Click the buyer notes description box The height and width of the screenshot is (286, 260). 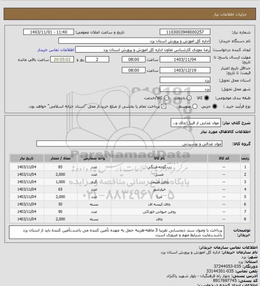tap(117, 232)
